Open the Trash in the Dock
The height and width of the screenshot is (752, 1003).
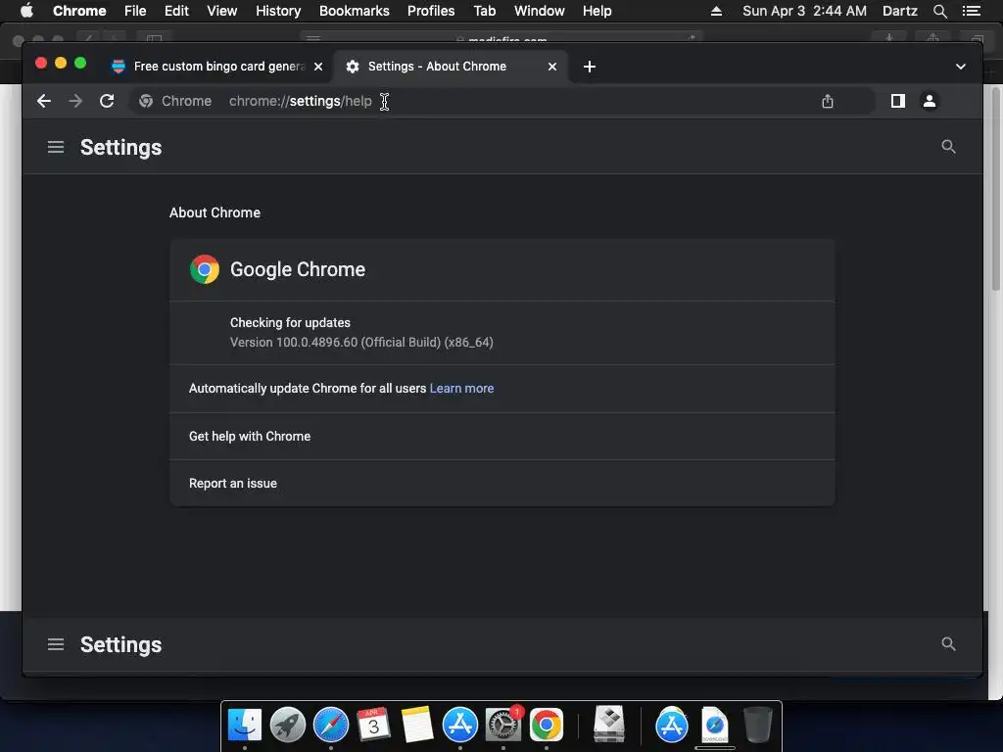758,726
